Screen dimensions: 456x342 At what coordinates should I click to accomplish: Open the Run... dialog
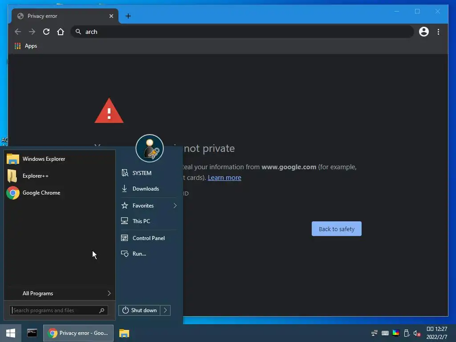pos(149,254)
